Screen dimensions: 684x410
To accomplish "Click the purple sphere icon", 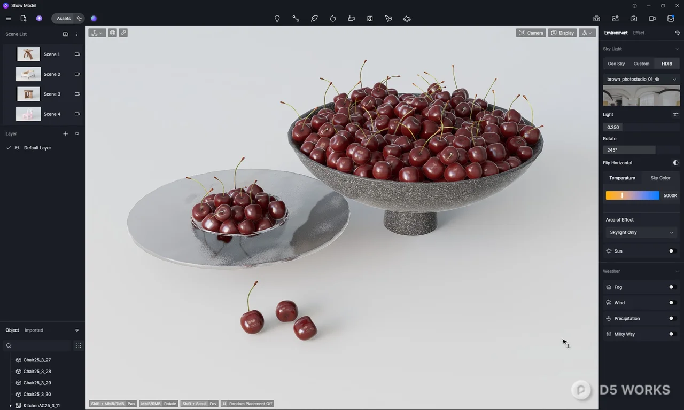I will (94, 18).
